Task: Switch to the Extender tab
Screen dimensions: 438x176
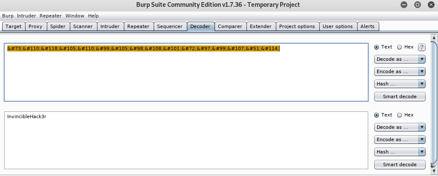Action: click(261, 26)
